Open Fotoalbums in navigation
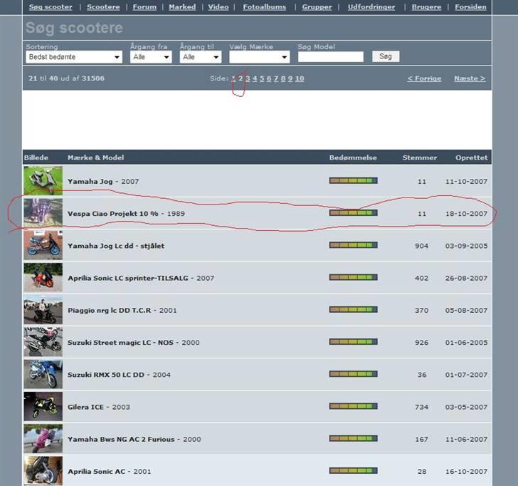This screenshot has width=518, height=486. (x=265, y=6)
